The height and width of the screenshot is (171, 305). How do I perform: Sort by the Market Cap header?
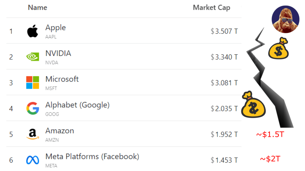click(x=211, y=8)
